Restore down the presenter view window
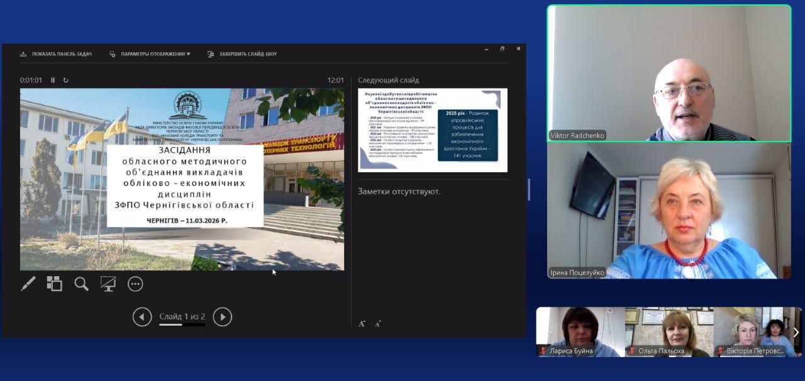805x381 pixels. (502, 49)
